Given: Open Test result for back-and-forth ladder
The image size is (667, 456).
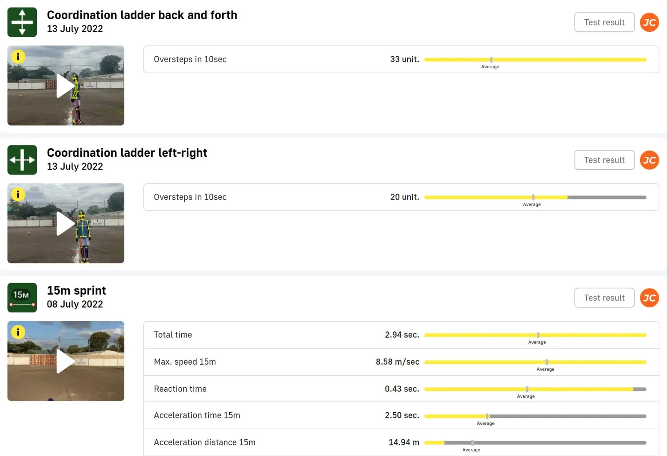Looking at the screenshot, I should [604, 22].
